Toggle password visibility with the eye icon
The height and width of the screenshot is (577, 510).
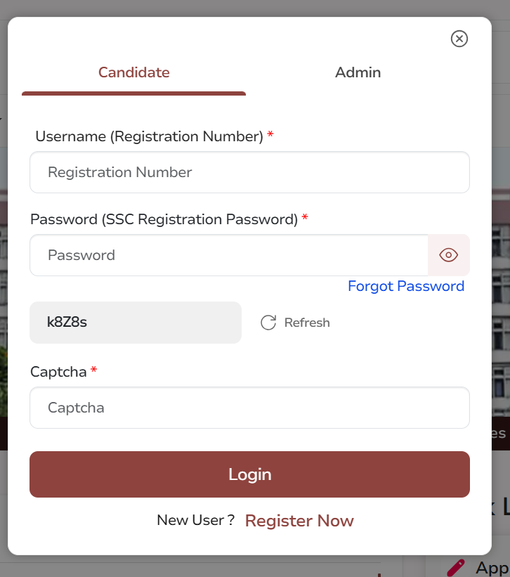click(x=449, y=255)
